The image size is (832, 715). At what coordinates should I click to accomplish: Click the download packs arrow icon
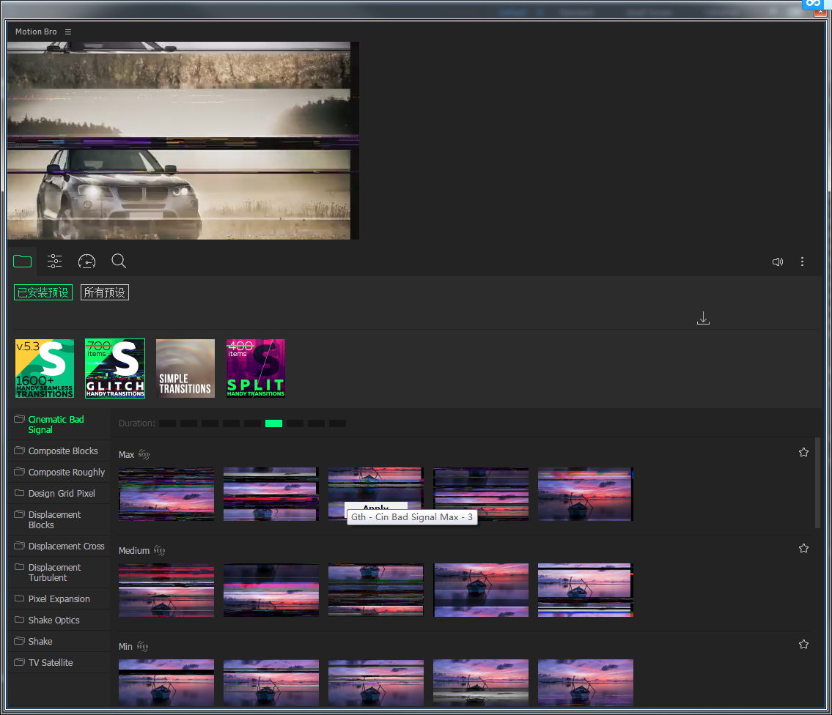click(703, 318)
